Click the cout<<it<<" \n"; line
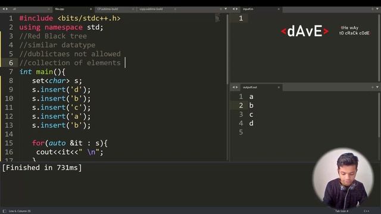This screenshot has width=381, height=214. point(70,152)
